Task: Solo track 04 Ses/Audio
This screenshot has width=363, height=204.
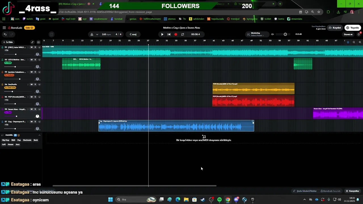Action: [35, 84]
